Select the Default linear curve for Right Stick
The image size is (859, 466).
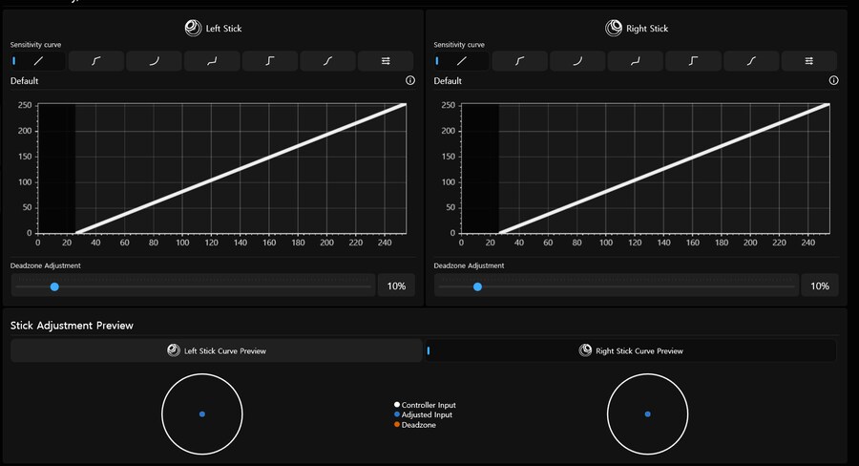[x=462, y=61]
